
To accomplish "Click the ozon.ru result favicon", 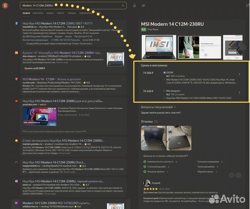I will tap(16, 181).
